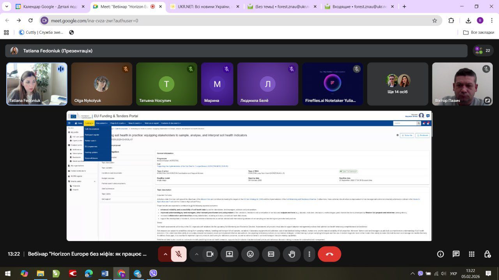499x280 pixels.
Task: Click the "Ще 14 осіб" participants tile
Action: [398, 84]
